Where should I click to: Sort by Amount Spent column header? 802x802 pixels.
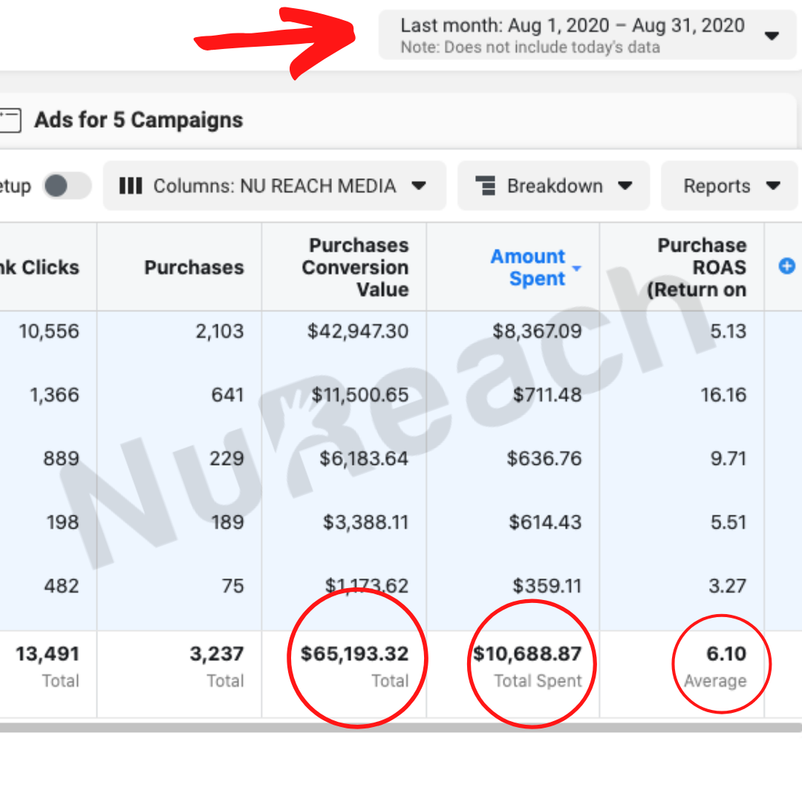point(528,267)
